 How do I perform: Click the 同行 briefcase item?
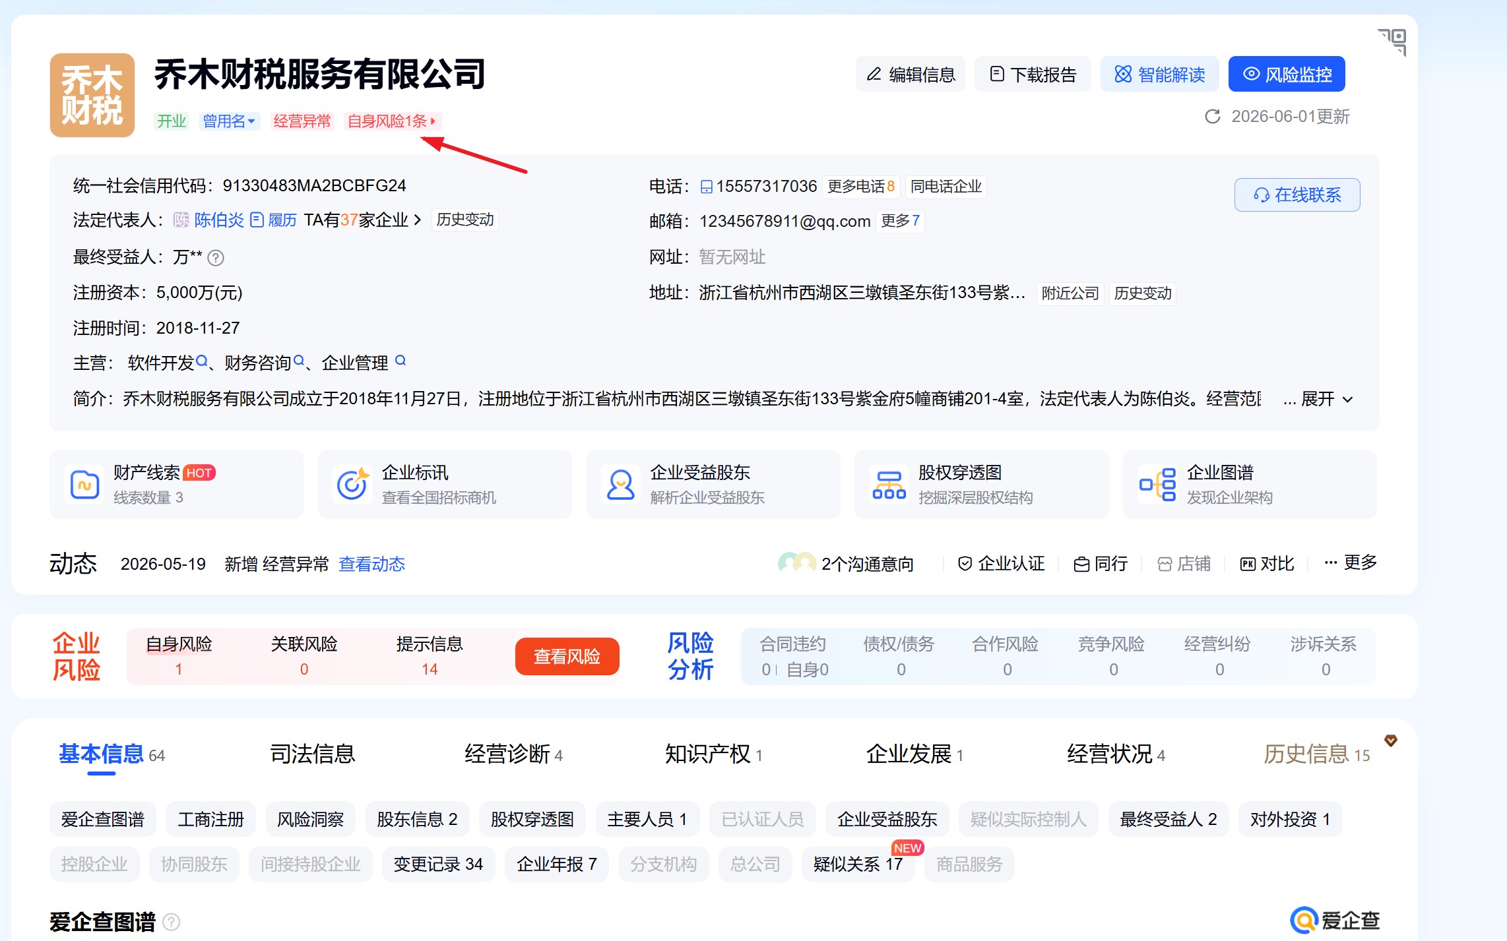1101,564
